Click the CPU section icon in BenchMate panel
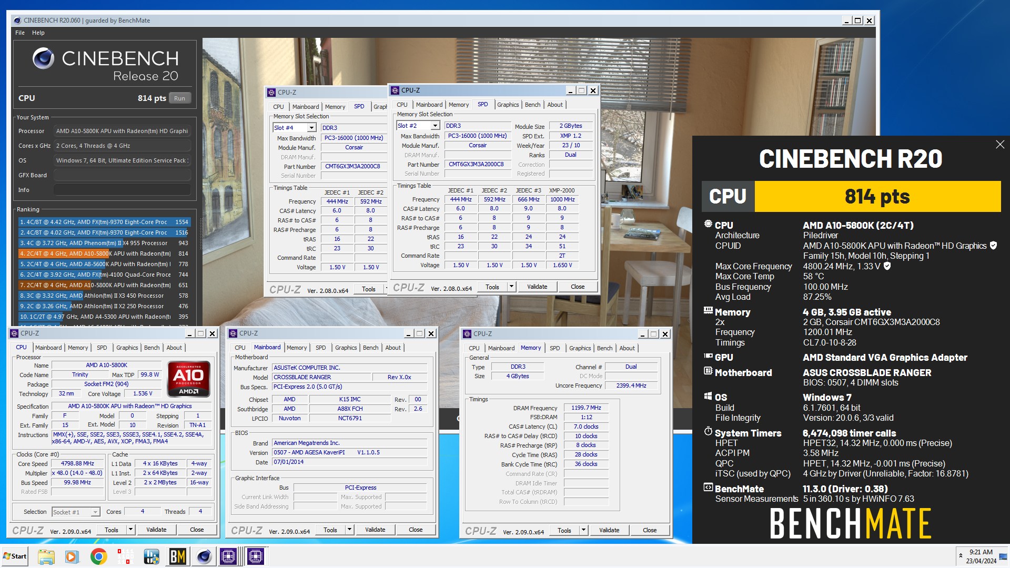 coord(708,224)
